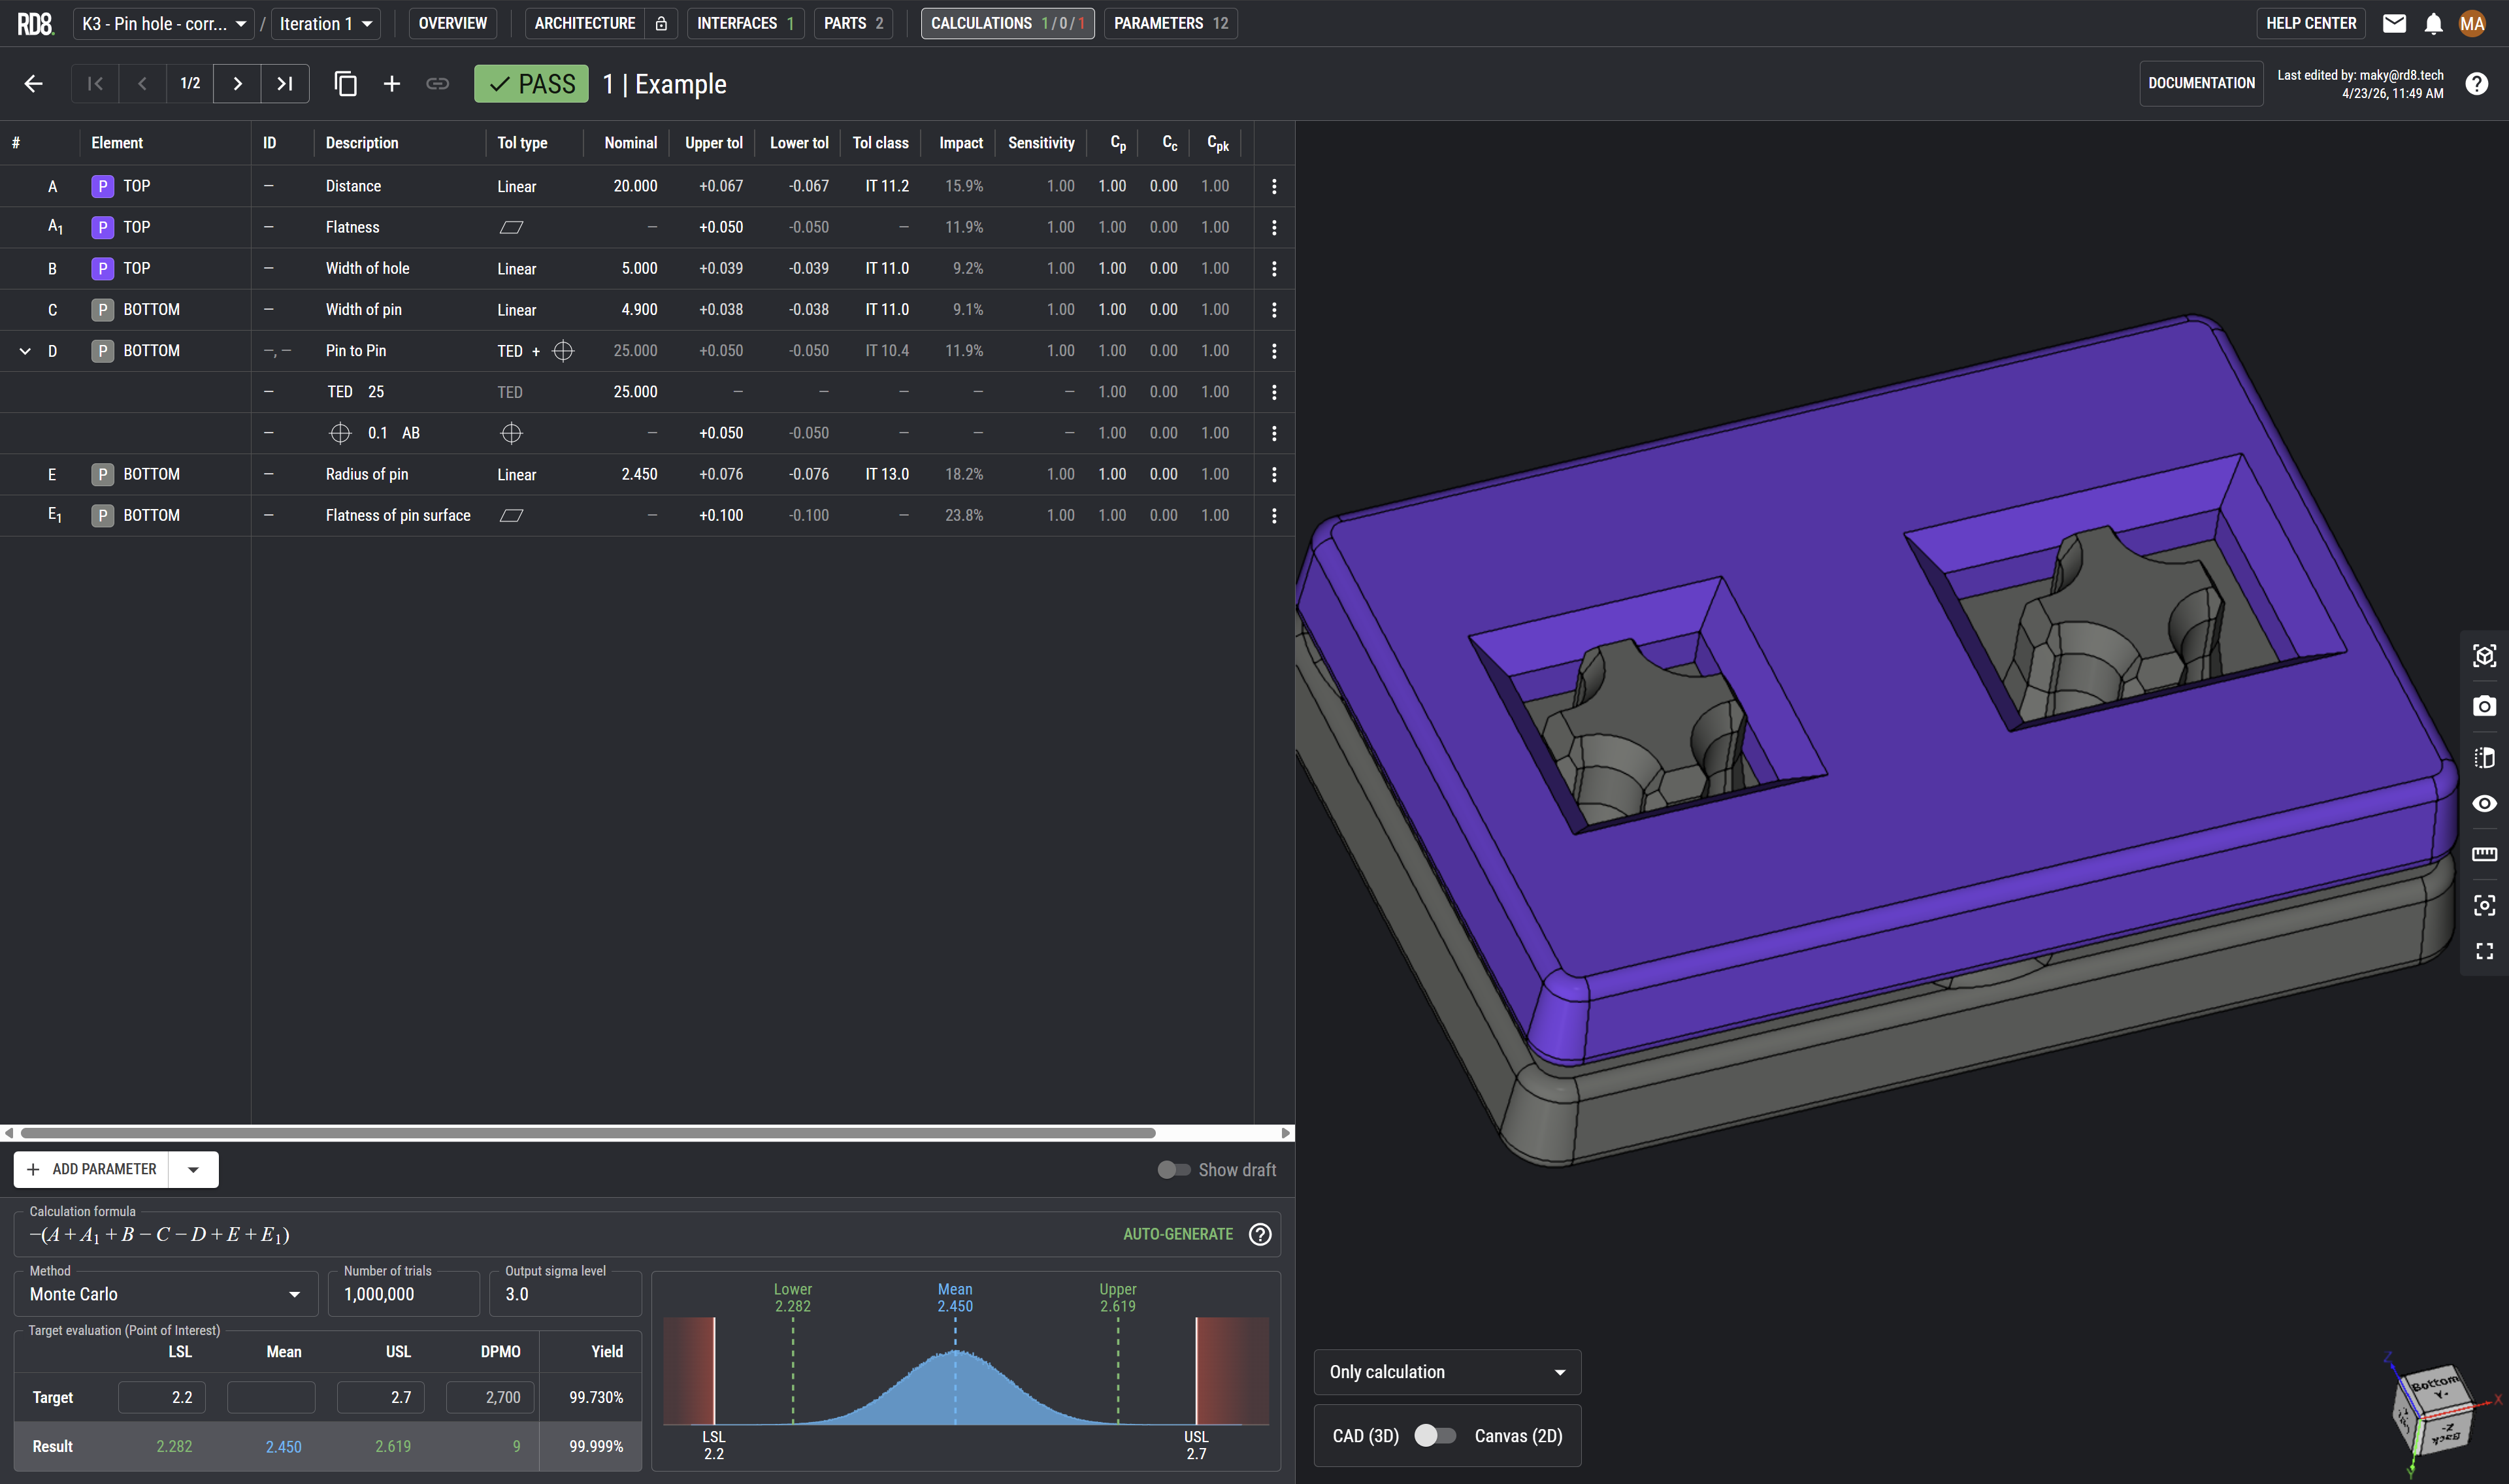Click the Target LSL 2.2 field
Image resolution: width=2509 pixels, height=1484 pixels.
pos(162,1397)
